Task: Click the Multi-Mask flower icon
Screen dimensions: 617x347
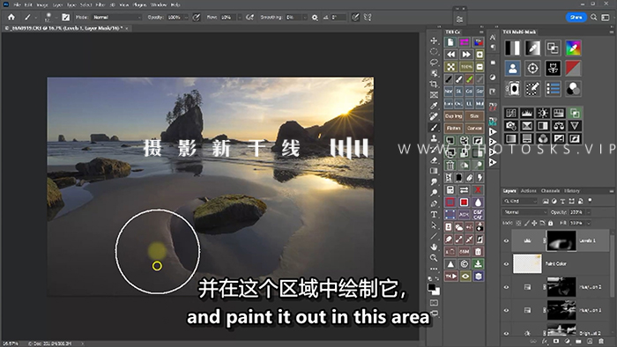Action: tap(553, 69)
